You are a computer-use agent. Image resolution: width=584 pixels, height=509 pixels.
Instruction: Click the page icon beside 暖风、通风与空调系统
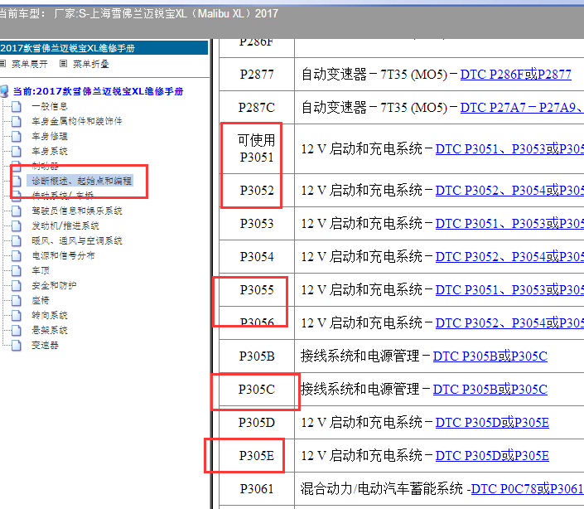16,240
